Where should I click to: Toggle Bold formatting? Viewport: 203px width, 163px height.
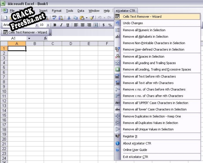pos(55,25)
